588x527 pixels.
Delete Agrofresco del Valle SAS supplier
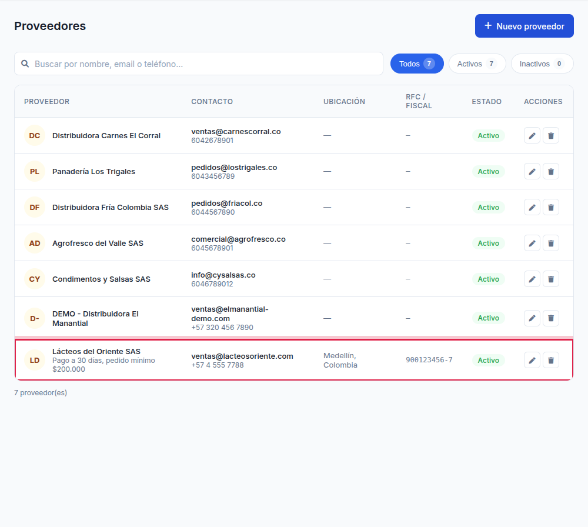tap(551, 243)
